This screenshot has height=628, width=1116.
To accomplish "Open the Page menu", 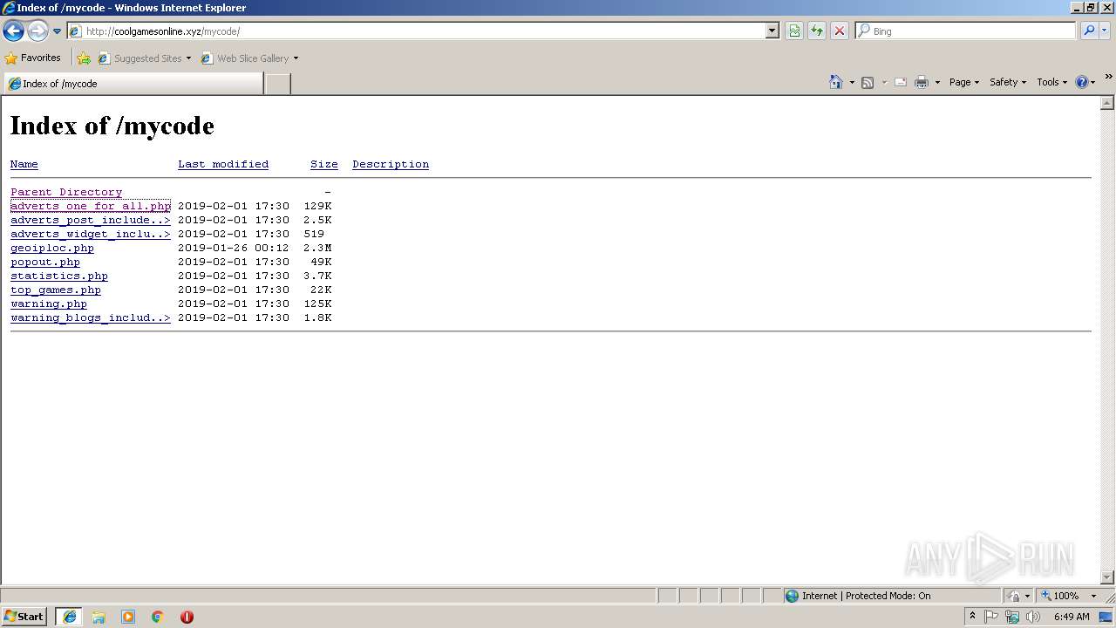I will [963, 82].
